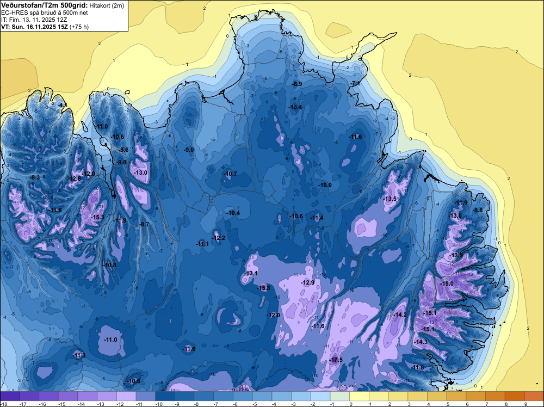Image resolution: width=544 pixels, height=407 pixels.
Task: Select the -9.8 temperature reading
Action: (x=121, y=162)
